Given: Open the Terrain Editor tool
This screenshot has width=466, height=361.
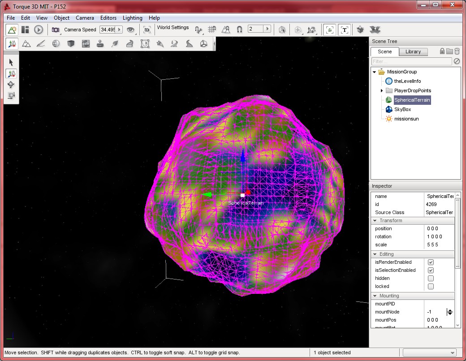Looking at the screenshot, I should (x=26, y=43).
